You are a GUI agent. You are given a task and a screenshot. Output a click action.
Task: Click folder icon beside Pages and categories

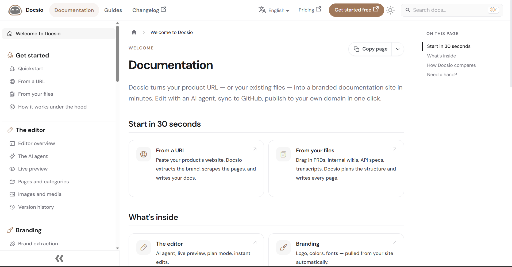pyautogui.click(x=12, y=182)
